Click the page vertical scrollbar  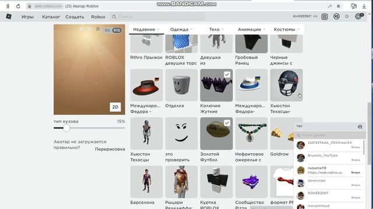[x=369, y=133]
